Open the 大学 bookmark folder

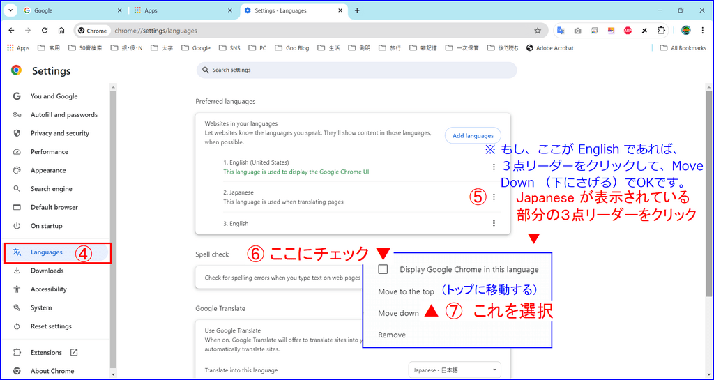162,48
